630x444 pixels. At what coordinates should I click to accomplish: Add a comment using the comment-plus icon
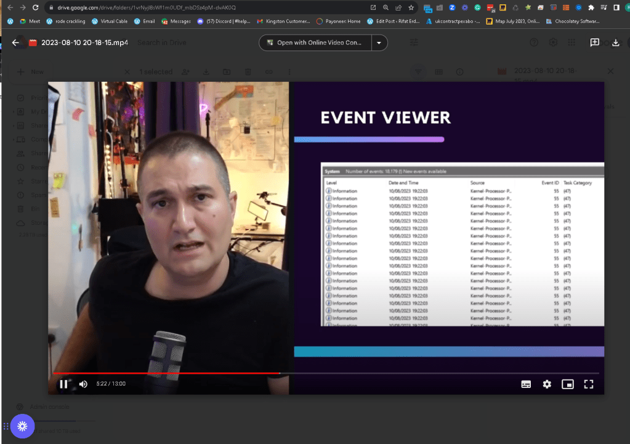[595, 42]
